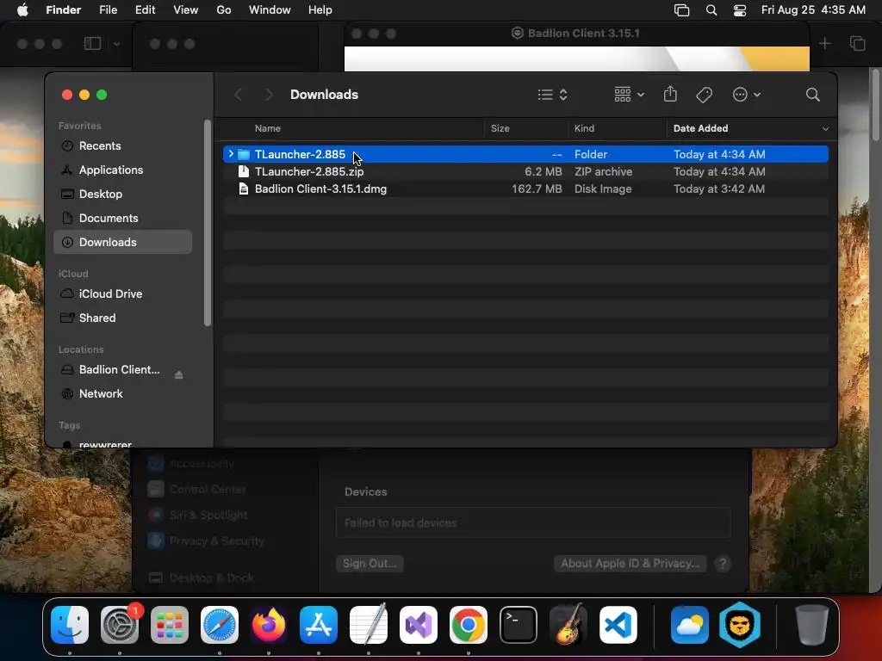
Task: Sort by Size column header
Action: point(500,128)
